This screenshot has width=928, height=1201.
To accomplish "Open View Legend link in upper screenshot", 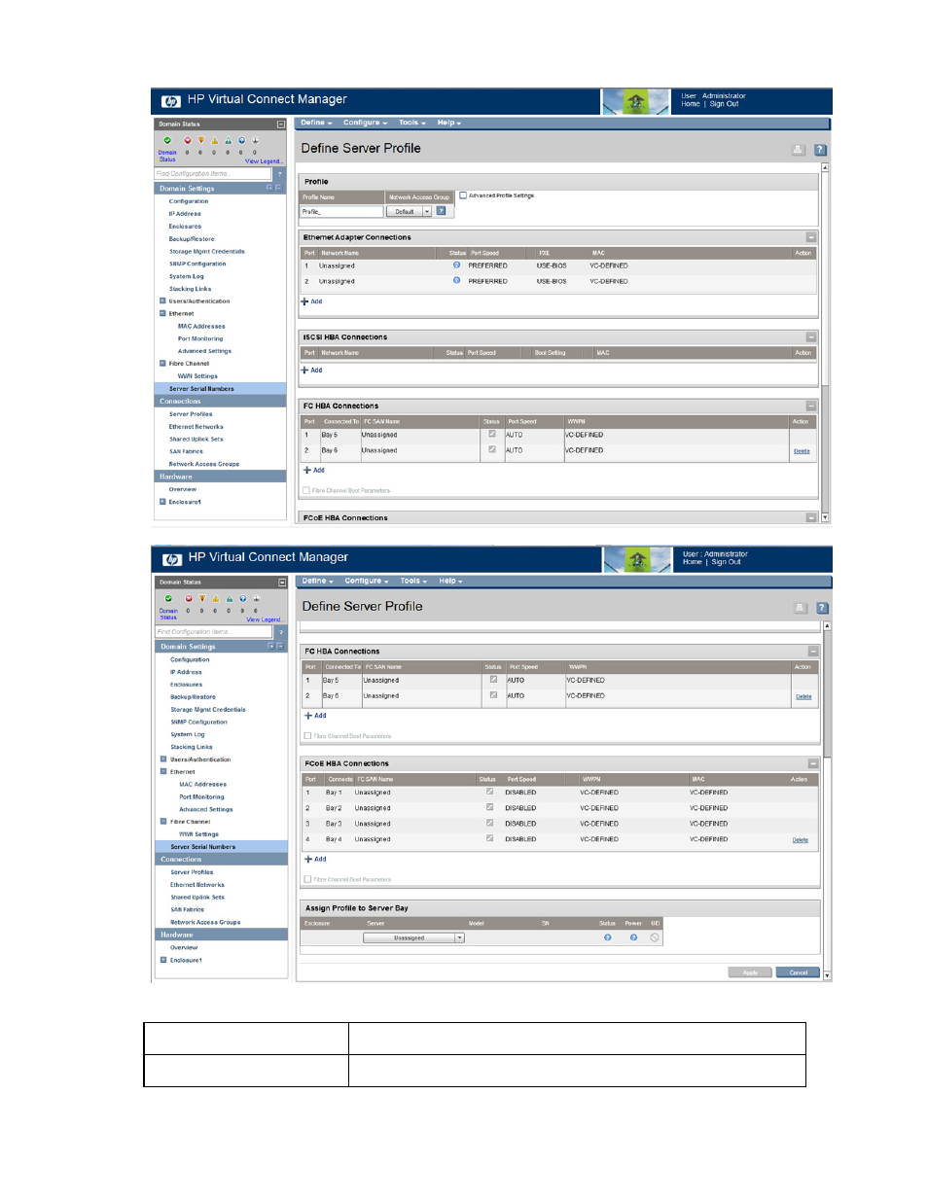I will [x=264, y=161].
